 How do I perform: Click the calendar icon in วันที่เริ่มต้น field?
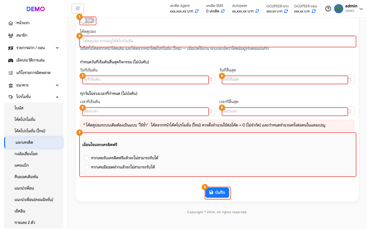pos(211,79)
